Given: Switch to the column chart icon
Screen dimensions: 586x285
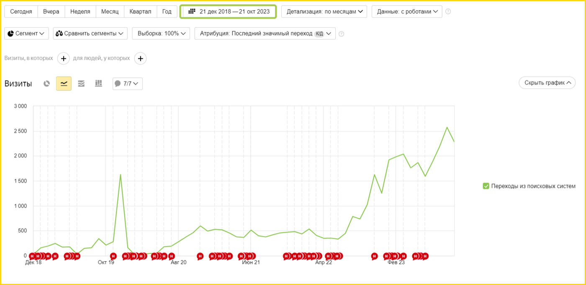Looking at the screenshot, I should pos(98,84).
